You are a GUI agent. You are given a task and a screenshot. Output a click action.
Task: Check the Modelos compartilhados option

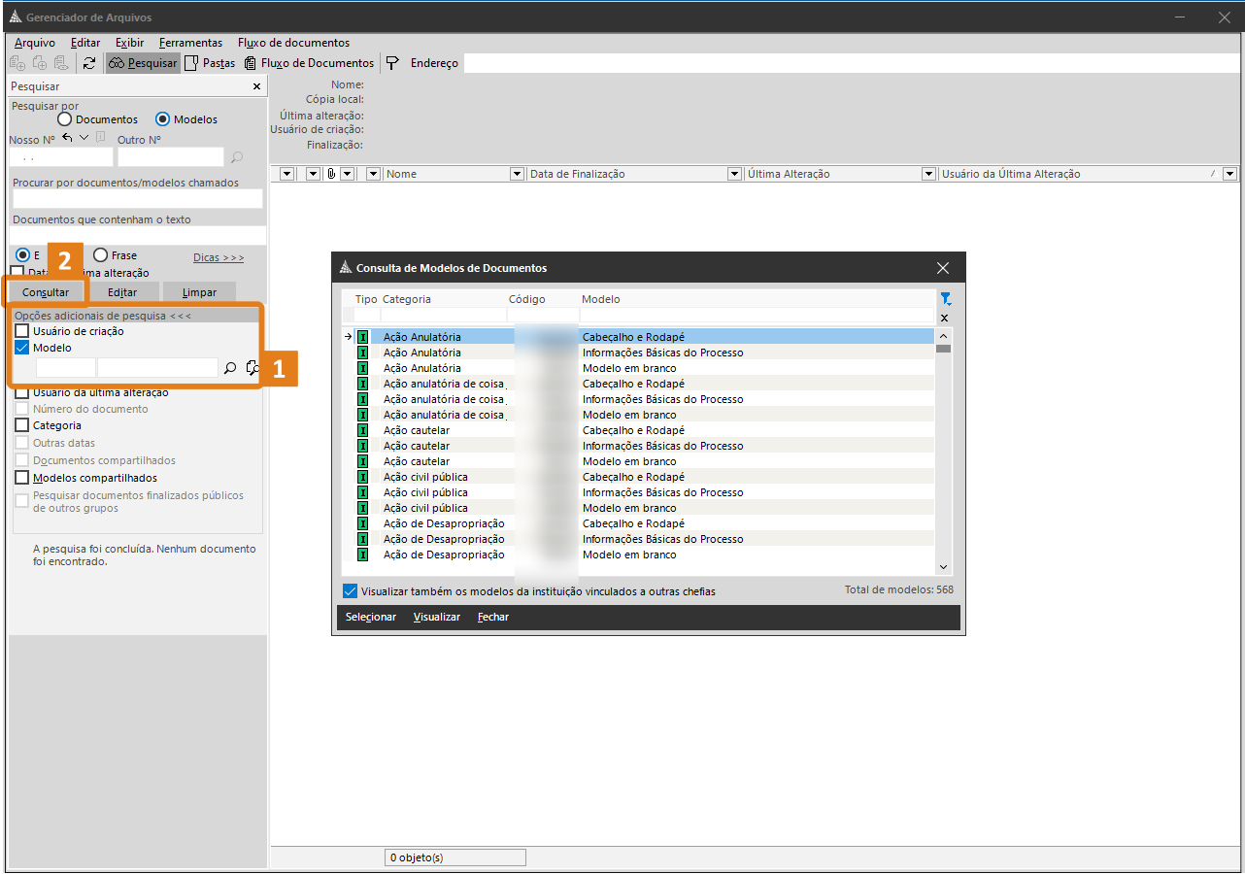click(x=21, y=478)
